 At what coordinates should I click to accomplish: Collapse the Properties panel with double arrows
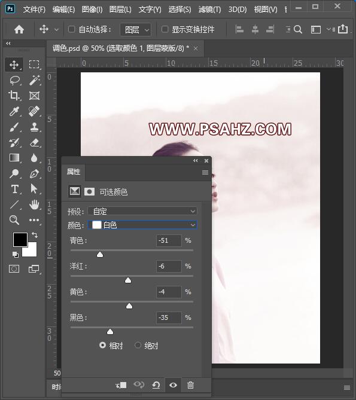tap(196, 160)
